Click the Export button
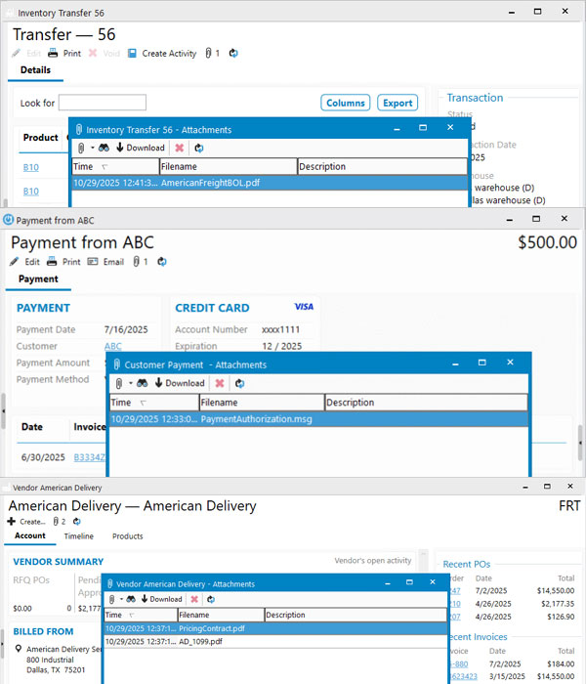Viewport: 586px width, 684px height. [x=398, y=103]
